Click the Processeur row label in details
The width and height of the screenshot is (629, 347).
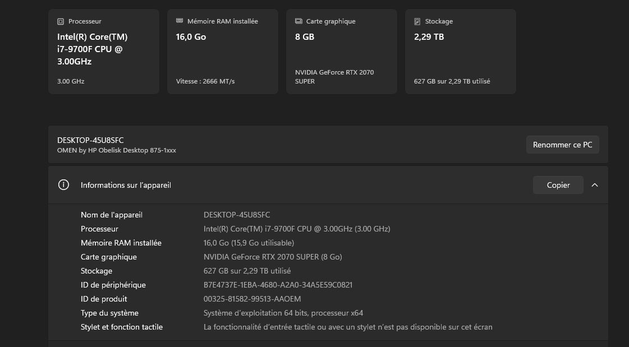pos(99,229)
